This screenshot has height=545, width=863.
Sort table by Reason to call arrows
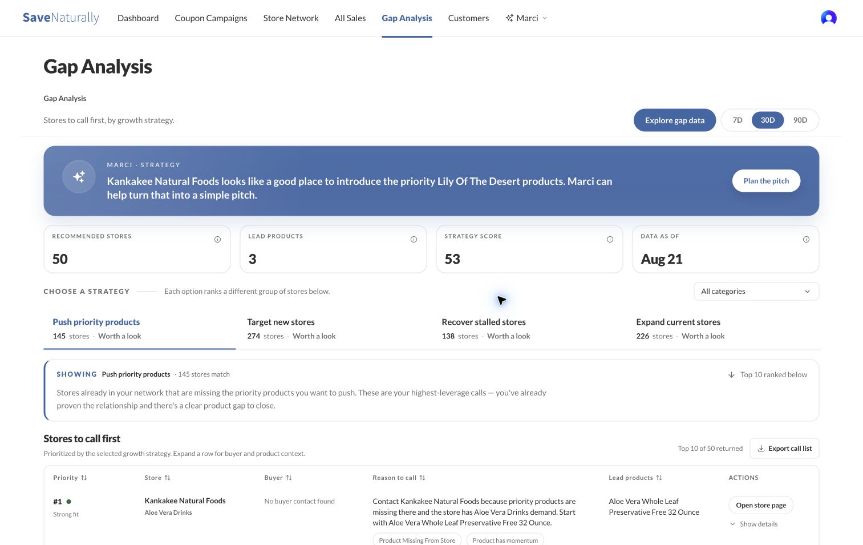point(422,478)
